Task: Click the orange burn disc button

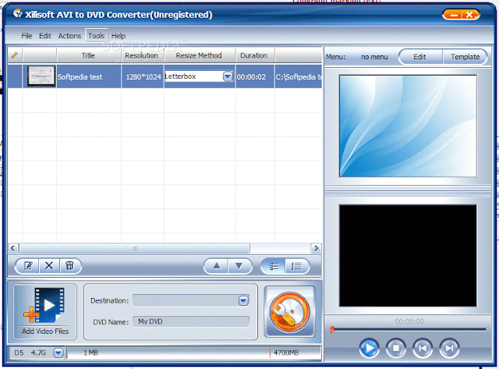Action: click(289, 312)
